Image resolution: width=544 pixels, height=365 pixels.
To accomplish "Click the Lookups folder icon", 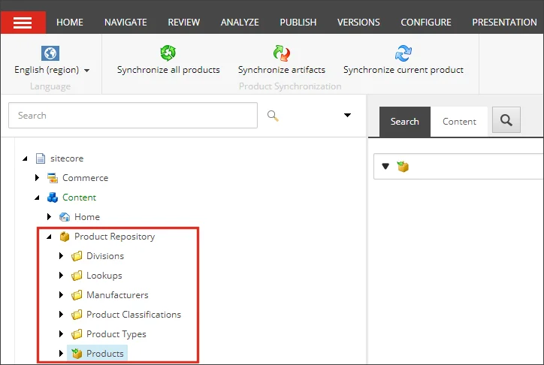I will pyautogui.click(x=77, y=276).
